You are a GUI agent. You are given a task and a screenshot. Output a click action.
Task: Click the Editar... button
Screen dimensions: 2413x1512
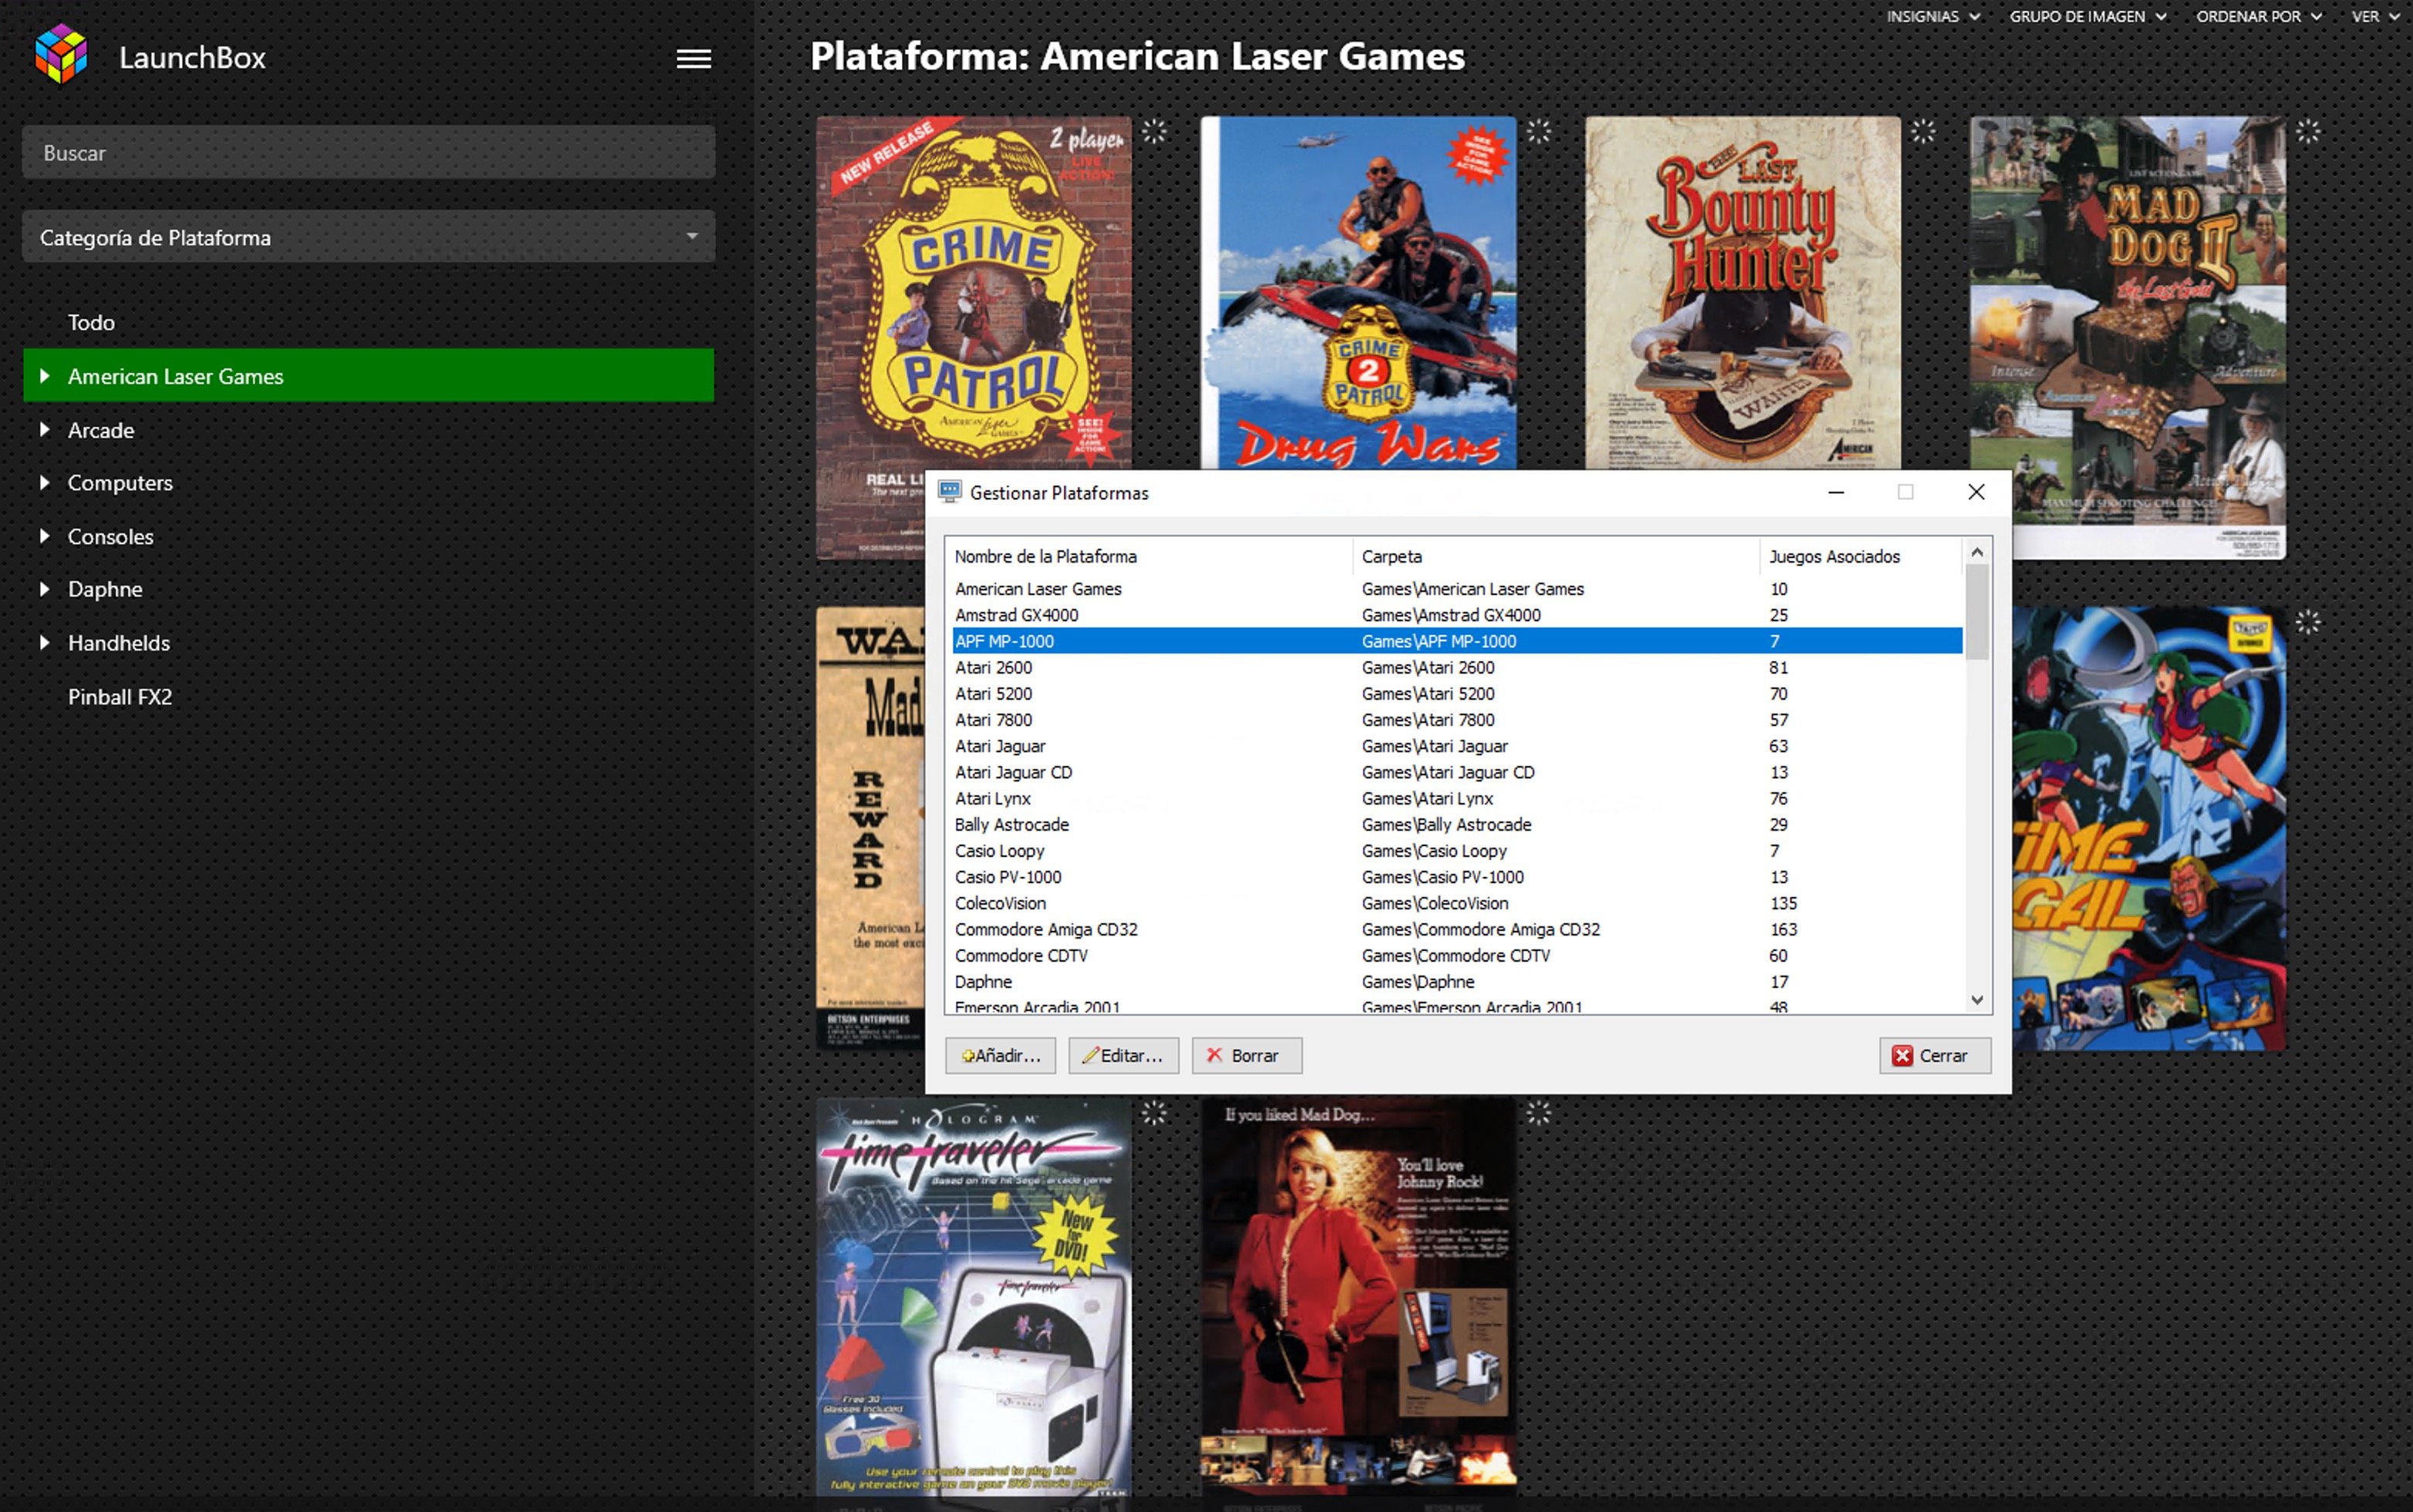[1123, 1055]
